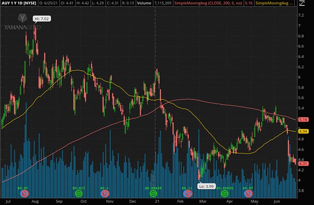Click the Volume study label
The height and width of the screenshot is (205, 314).
[x=144, y=3]
